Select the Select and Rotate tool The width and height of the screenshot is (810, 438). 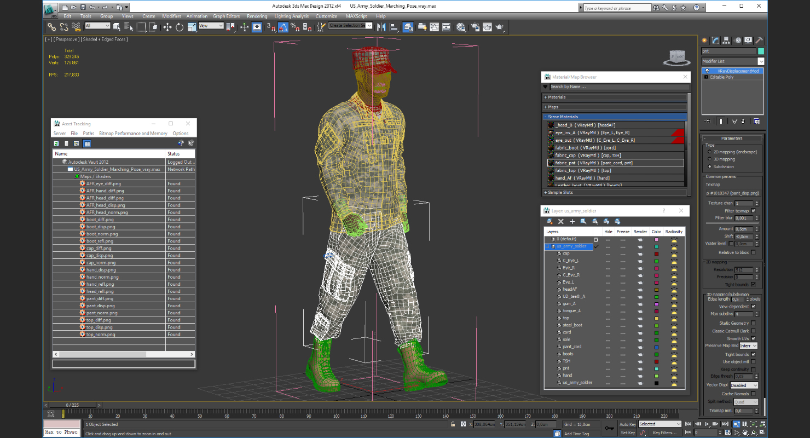[x=180, y=27]
